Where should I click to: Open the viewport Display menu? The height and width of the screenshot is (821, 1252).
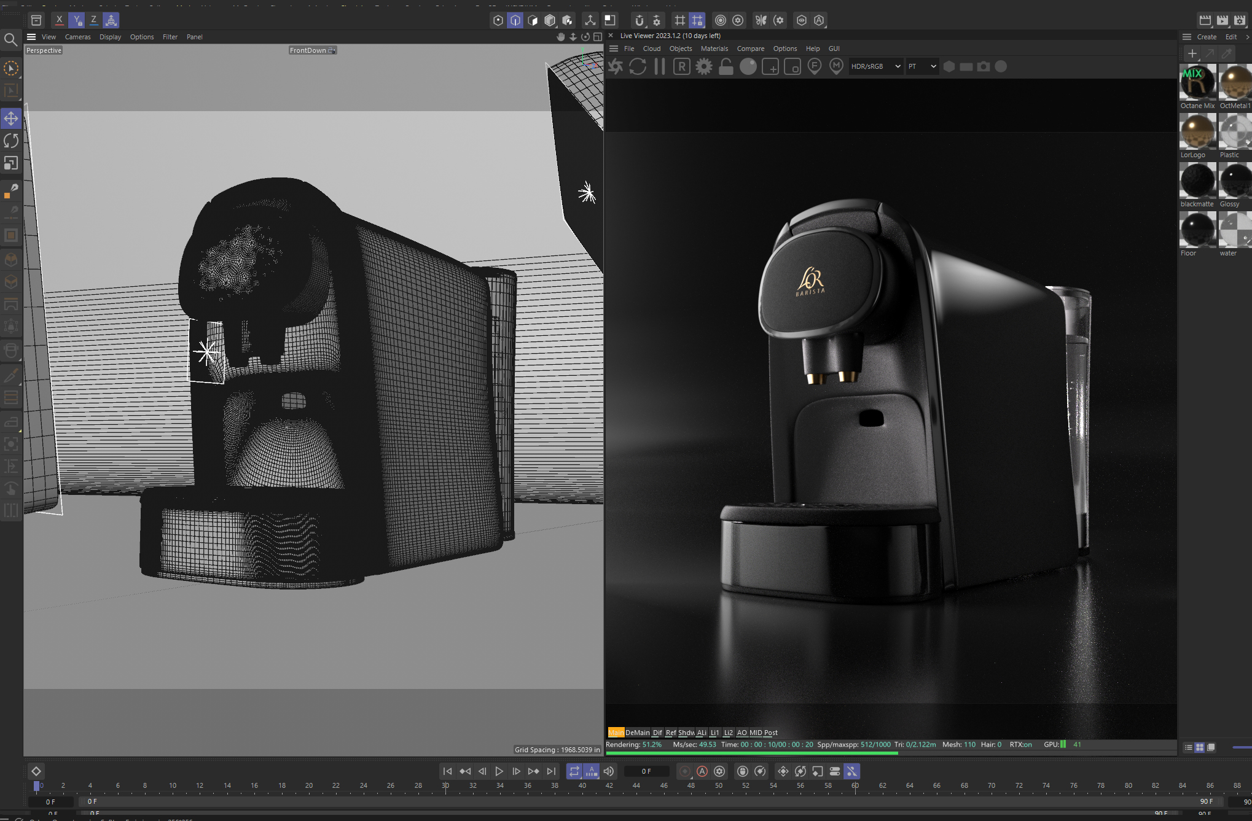tap(110, 37)
